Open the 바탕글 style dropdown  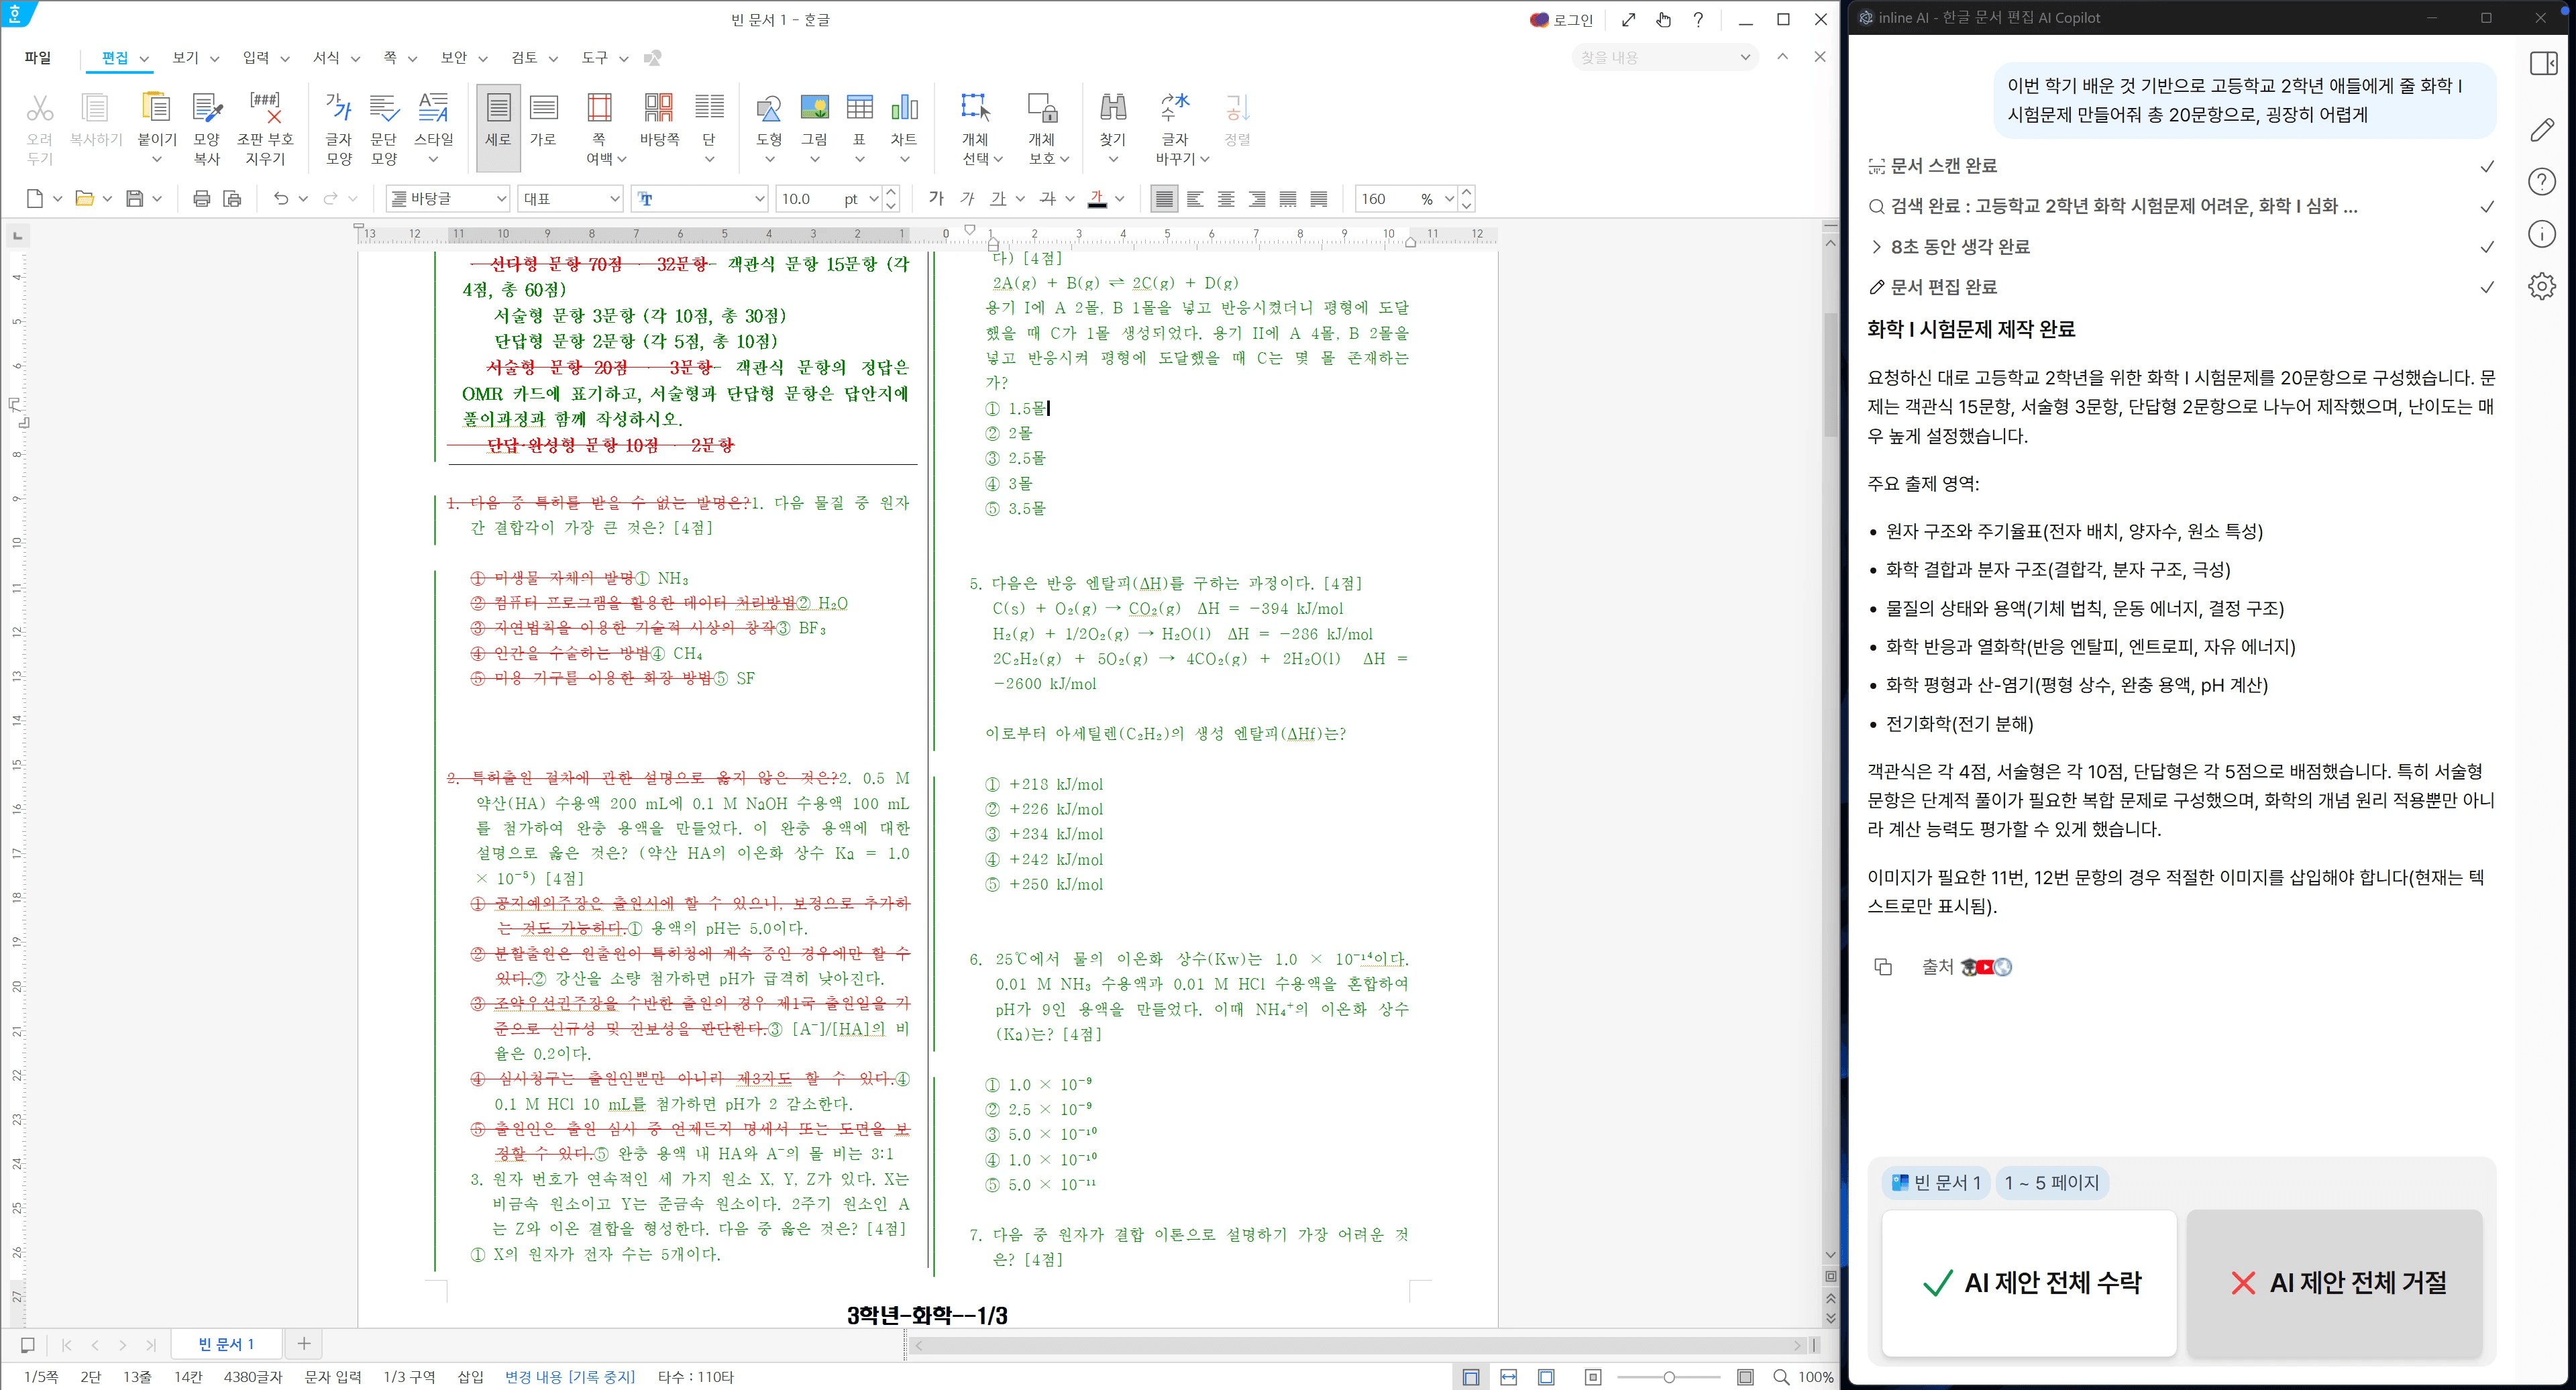coord(448,199)
